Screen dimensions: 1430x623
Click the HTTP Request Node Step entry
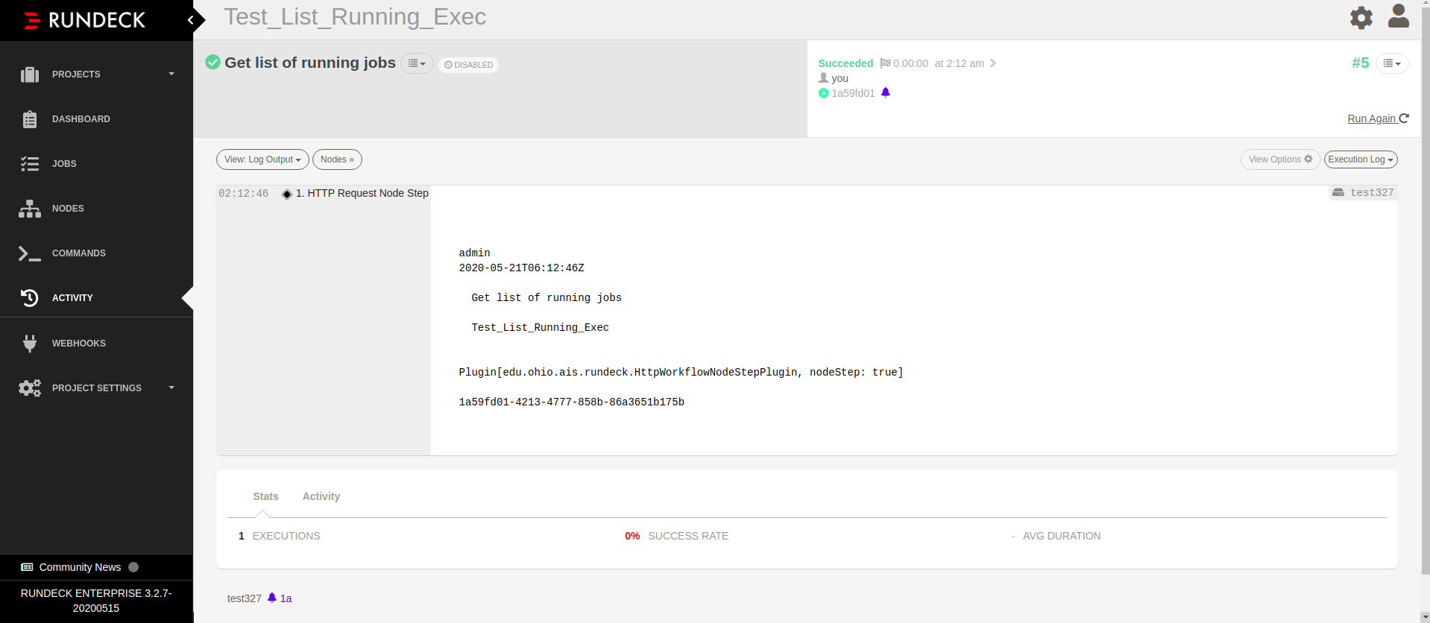(x=362, y=193)
